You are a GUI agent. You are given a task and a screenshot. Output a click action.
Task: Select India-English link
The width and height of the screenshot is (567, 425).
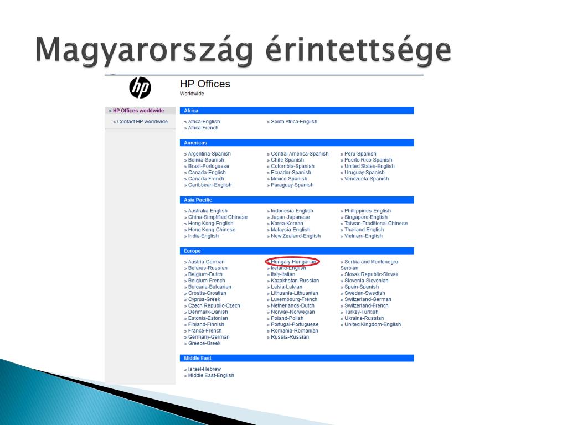coord(203,236)
